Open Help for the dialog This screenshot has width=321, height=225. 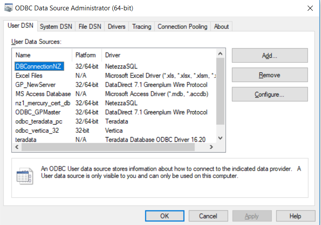pos(296,216)
